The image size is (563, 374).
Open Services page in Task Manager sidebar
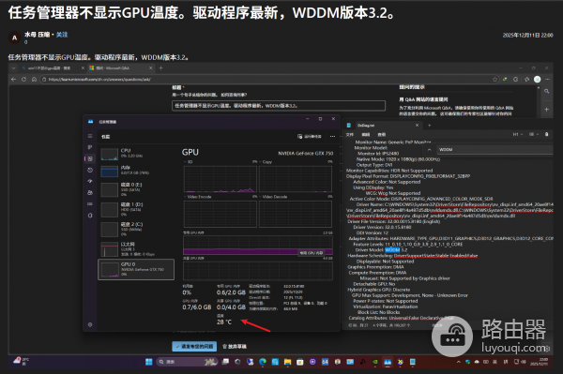pyautogui.click(x=90, y=216)
